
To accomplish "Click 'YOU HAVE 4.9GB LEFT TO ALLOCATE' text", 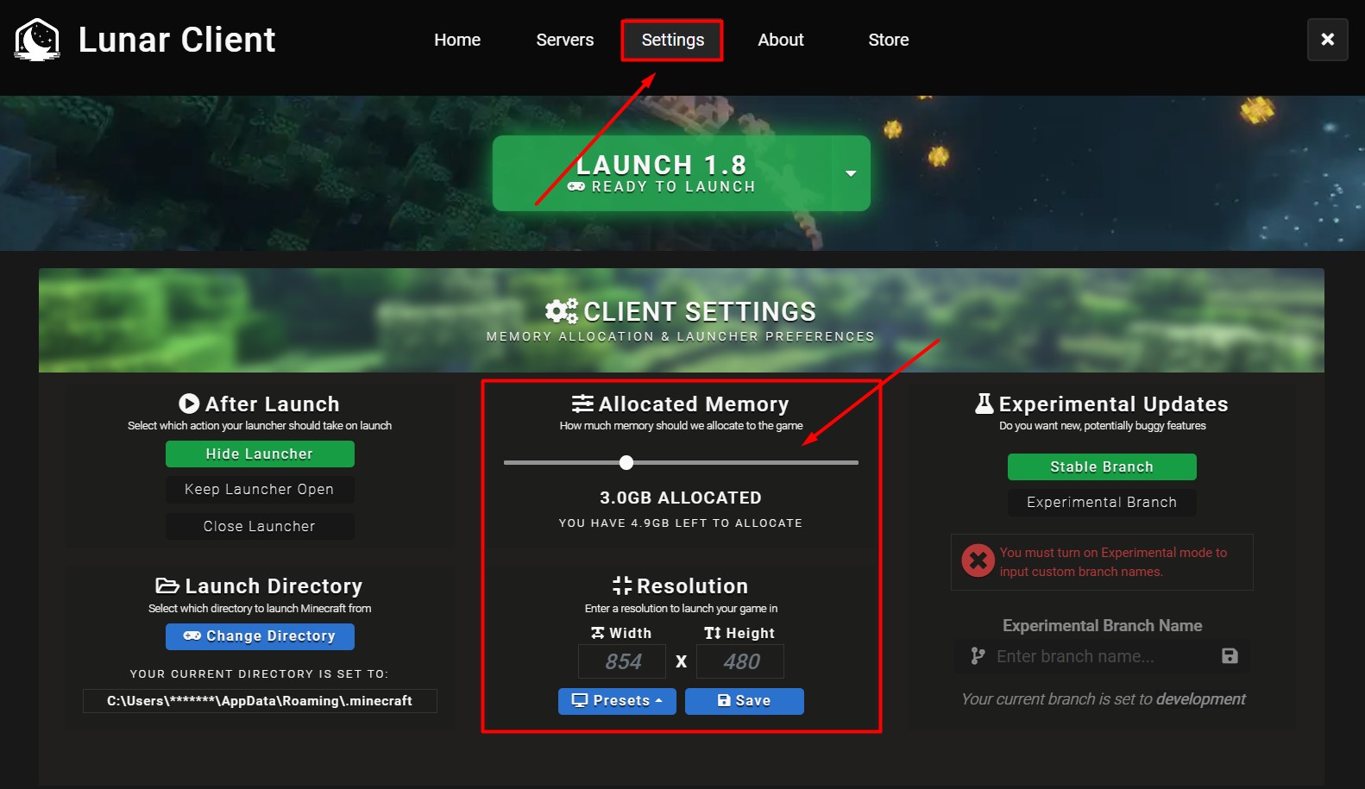I will 681,523.
